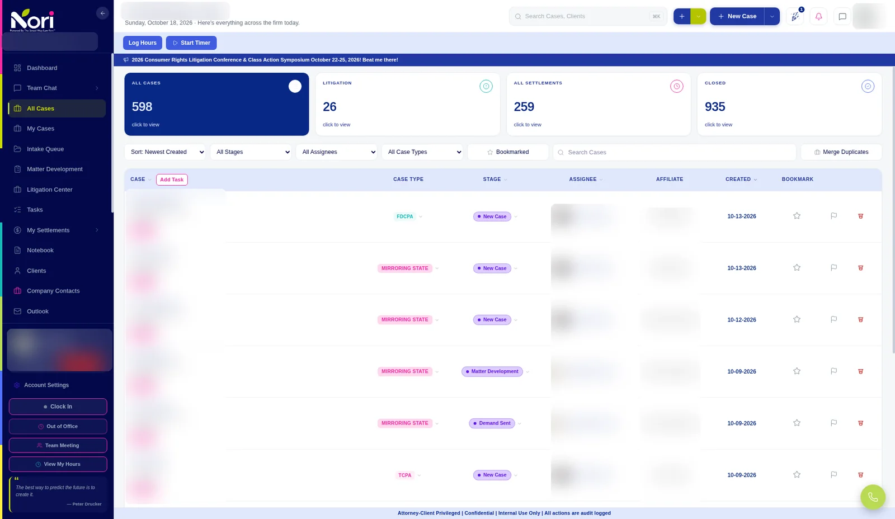This screenshot has height=519, width=895.
Task: Change the Matter Development stage pill
Action: [x=492, y=371]
